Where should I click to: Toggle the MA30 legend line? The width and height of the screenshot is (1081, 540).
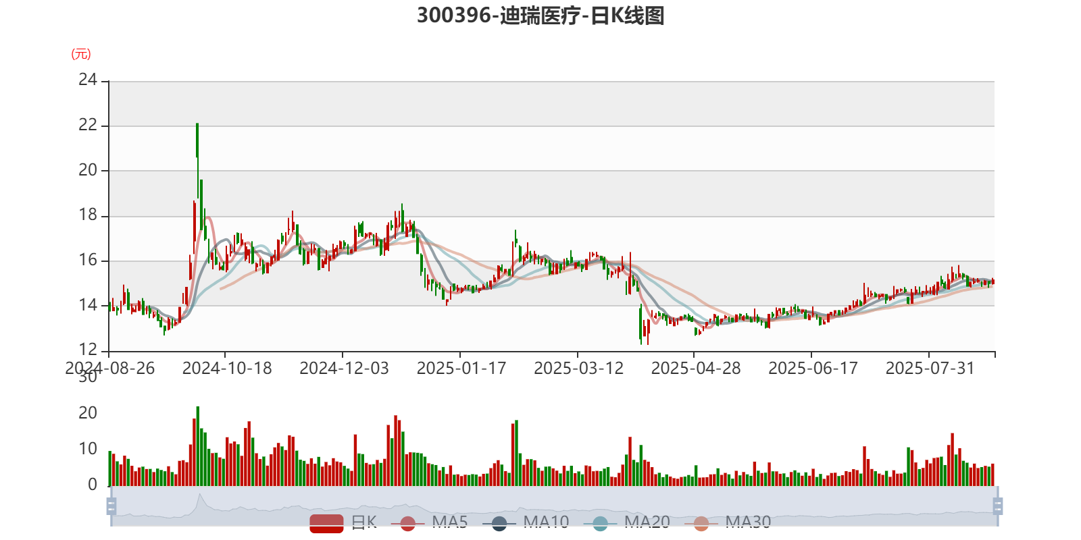click(x=728, y=523)
